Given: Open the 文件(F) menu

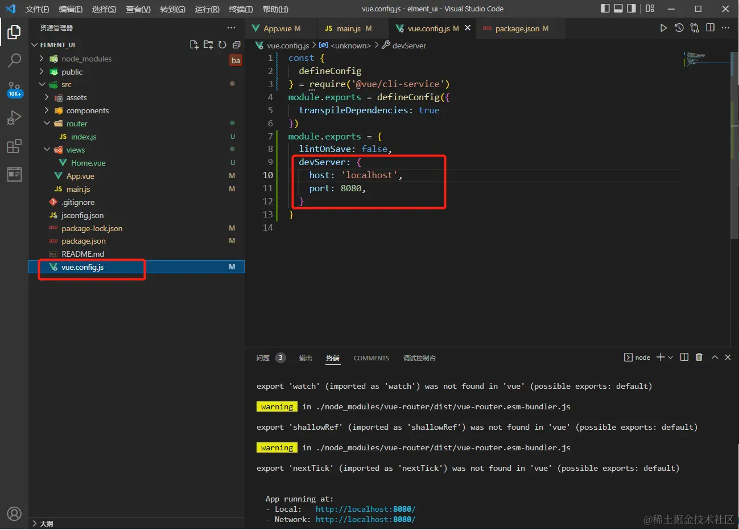Looking at the screenshot, I should (37, 9).
